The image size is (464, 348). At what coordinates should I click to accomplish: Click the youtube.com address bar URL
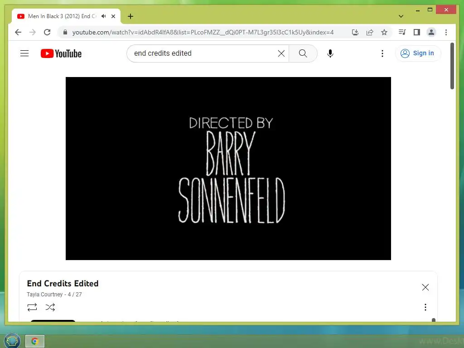203,32
